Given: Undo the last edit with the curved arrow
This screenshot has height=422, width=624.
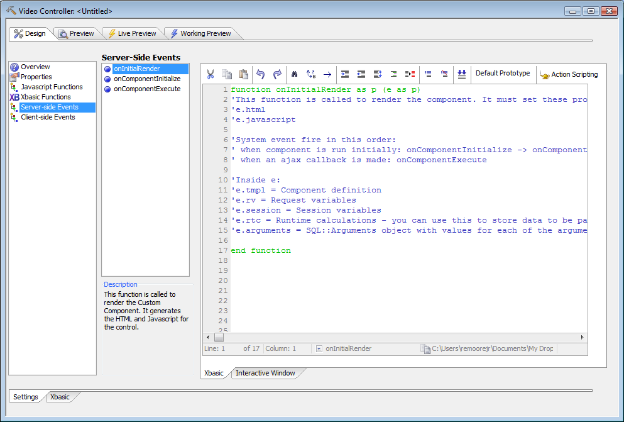Looking at the screenshot, I should click(x=261, y=74).
